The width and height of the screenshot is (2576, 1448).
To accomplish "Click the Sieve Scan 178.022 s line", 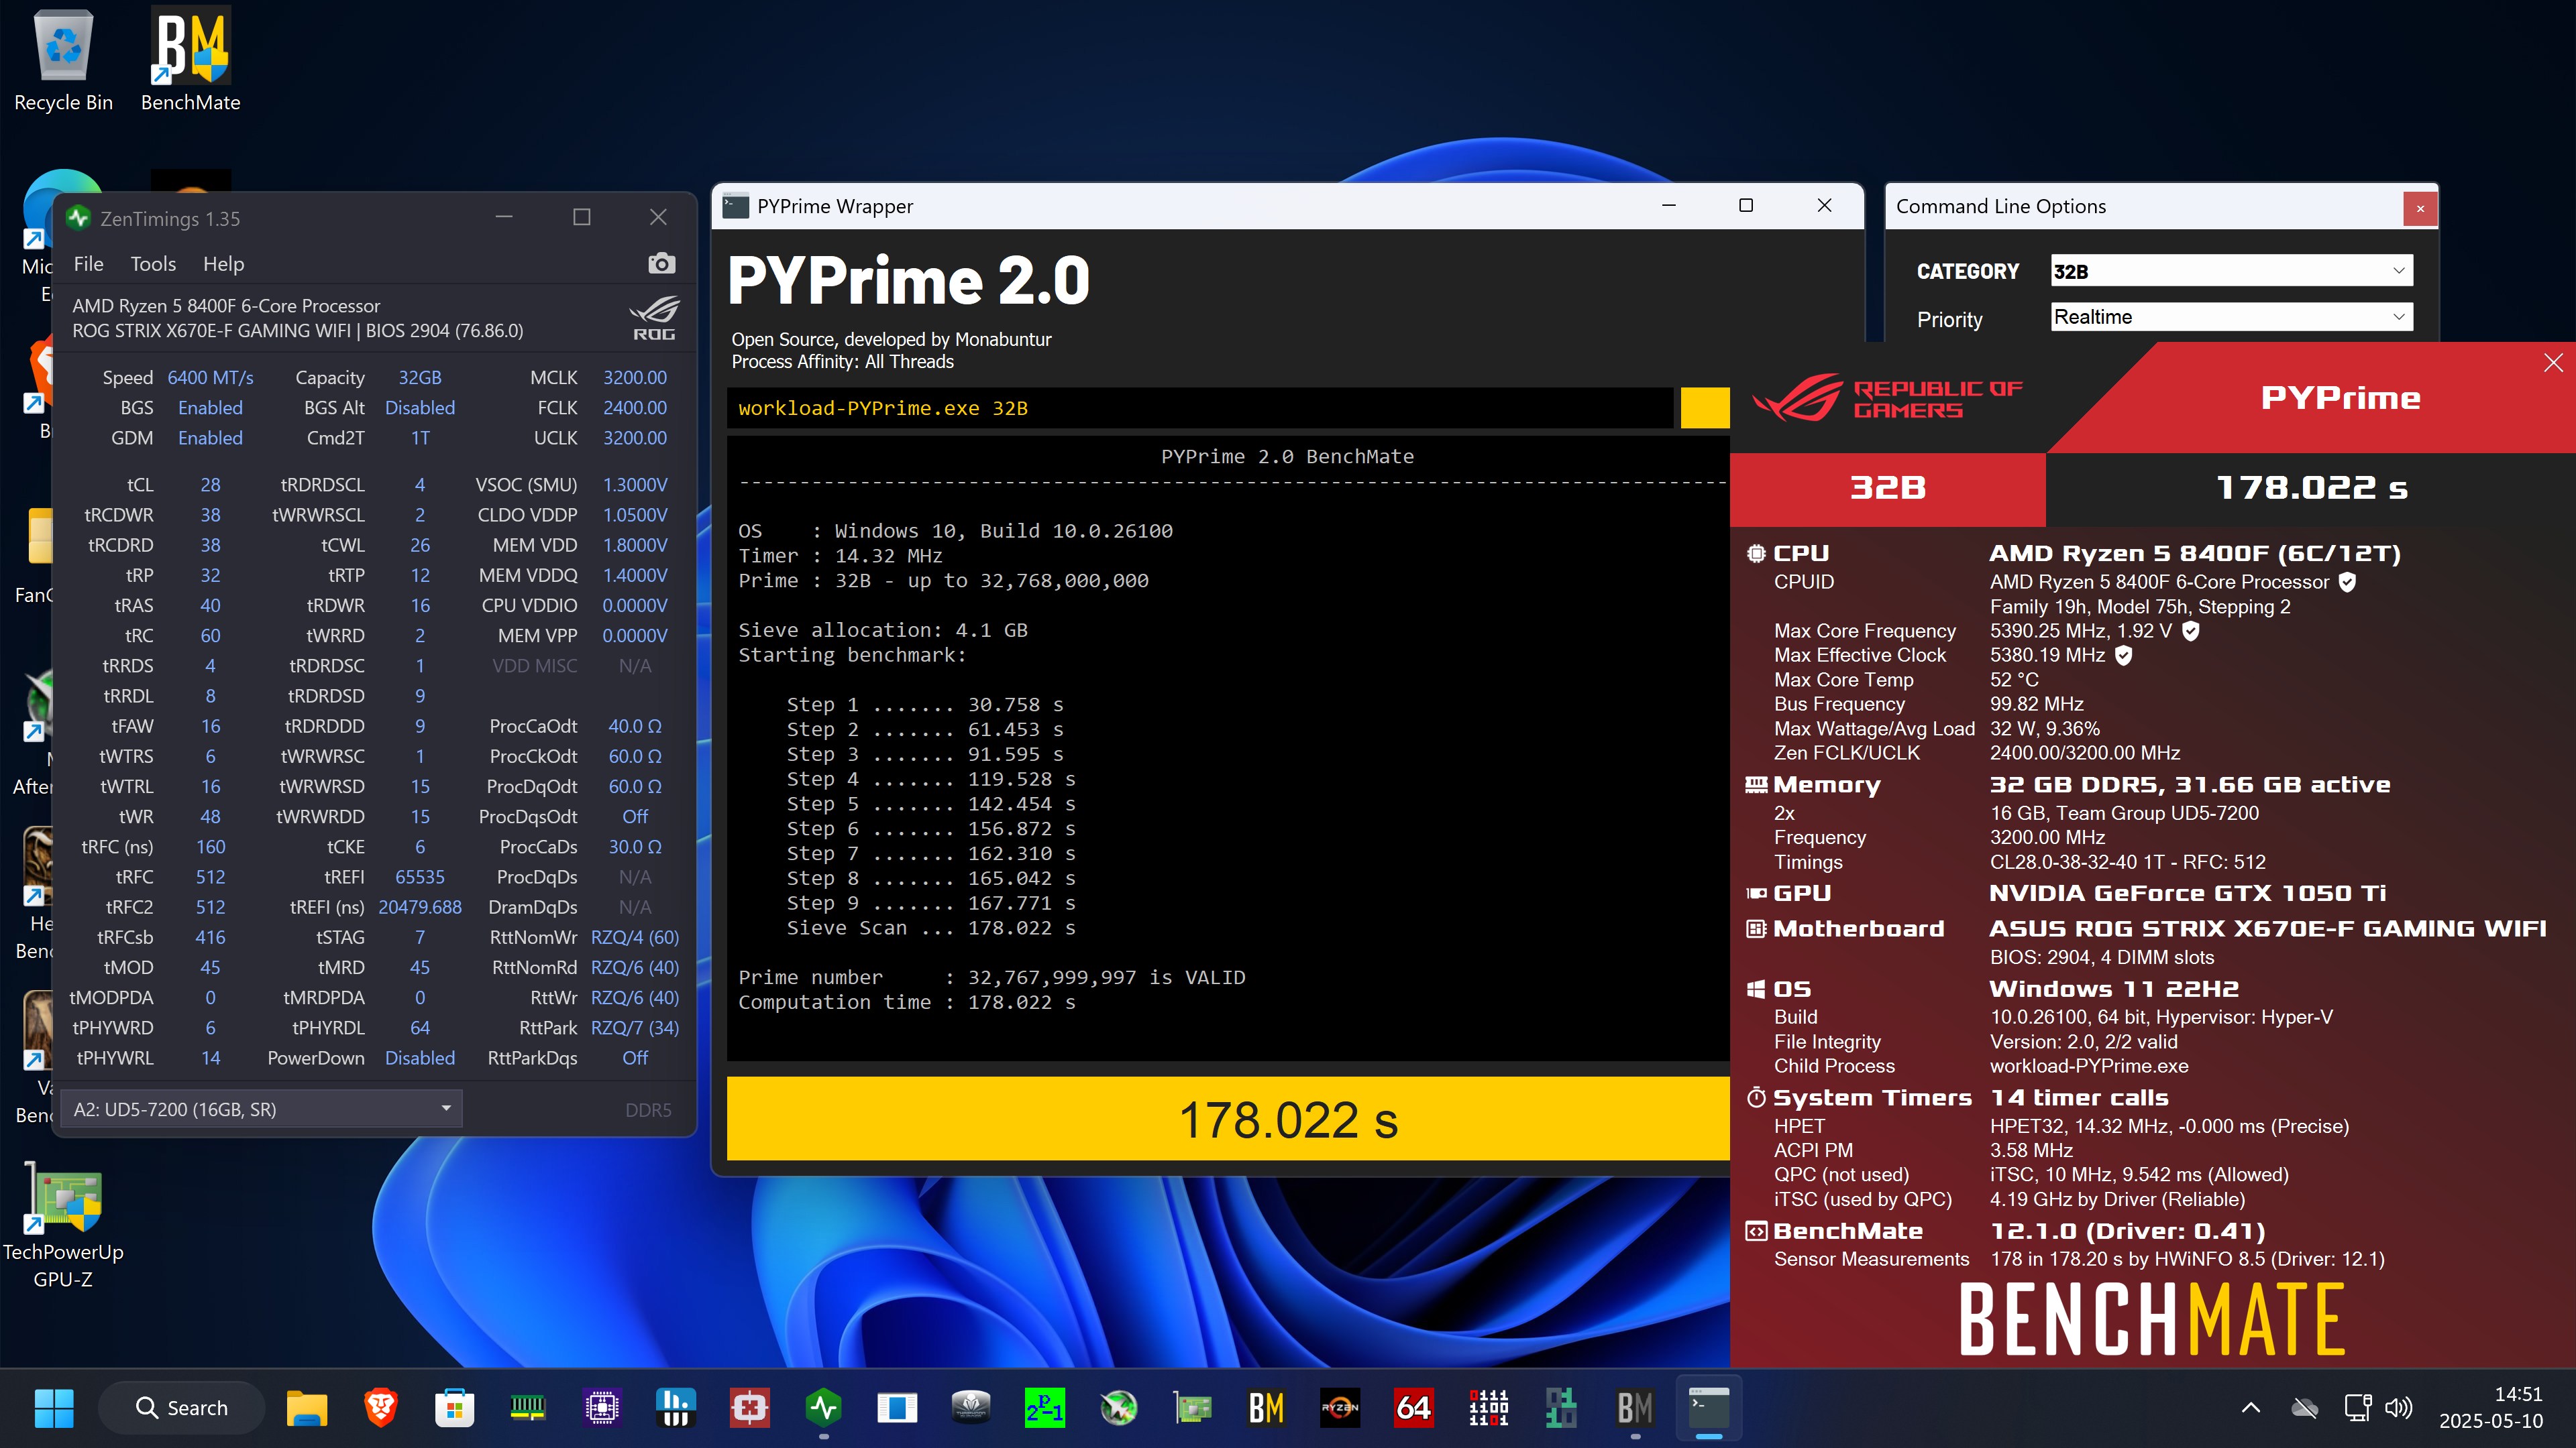I will tap(931, 928).
